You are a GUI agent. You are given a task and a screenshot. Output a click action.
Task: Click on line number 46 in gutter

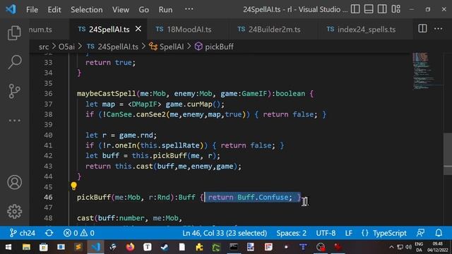pos(49,198)
